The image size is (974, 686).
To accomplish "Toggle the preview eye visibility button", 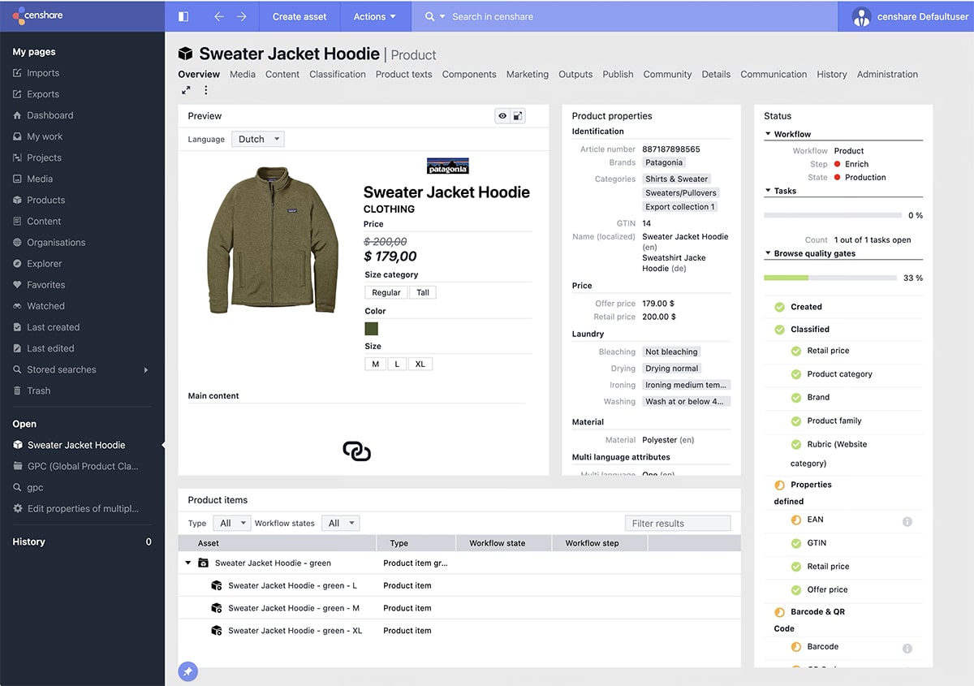I will tap(502, 116).
